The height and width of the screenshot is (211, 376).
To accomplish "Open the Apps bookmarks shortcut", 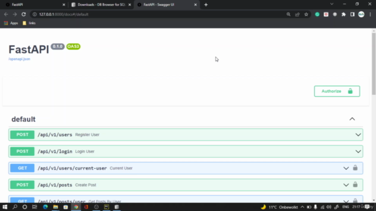I will (11, 23).
